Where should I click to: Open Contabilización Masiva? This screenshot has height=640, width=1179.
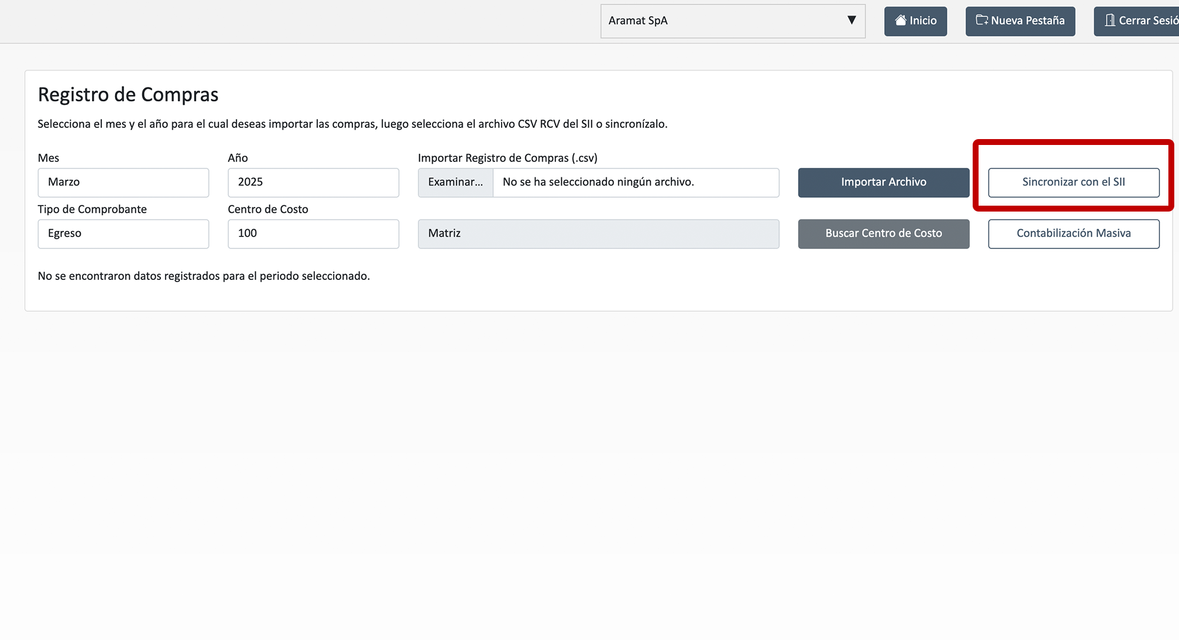click(x=1073, y=234)
